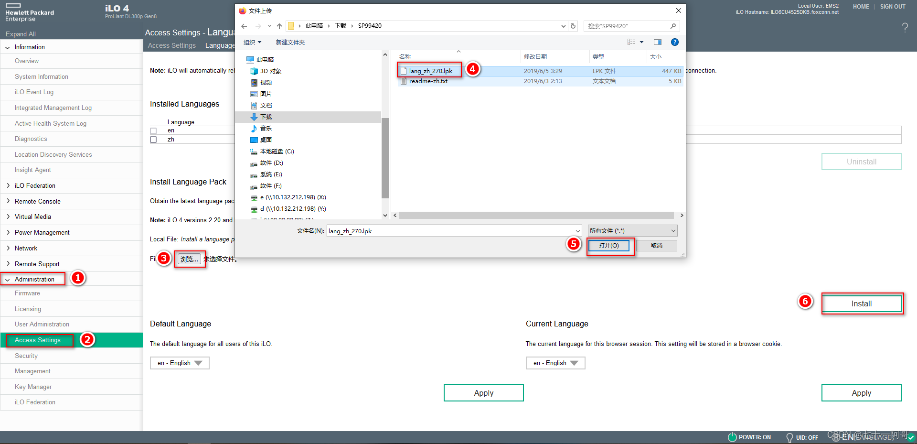Click 打开(O) to open the file

tap(609, 246)
